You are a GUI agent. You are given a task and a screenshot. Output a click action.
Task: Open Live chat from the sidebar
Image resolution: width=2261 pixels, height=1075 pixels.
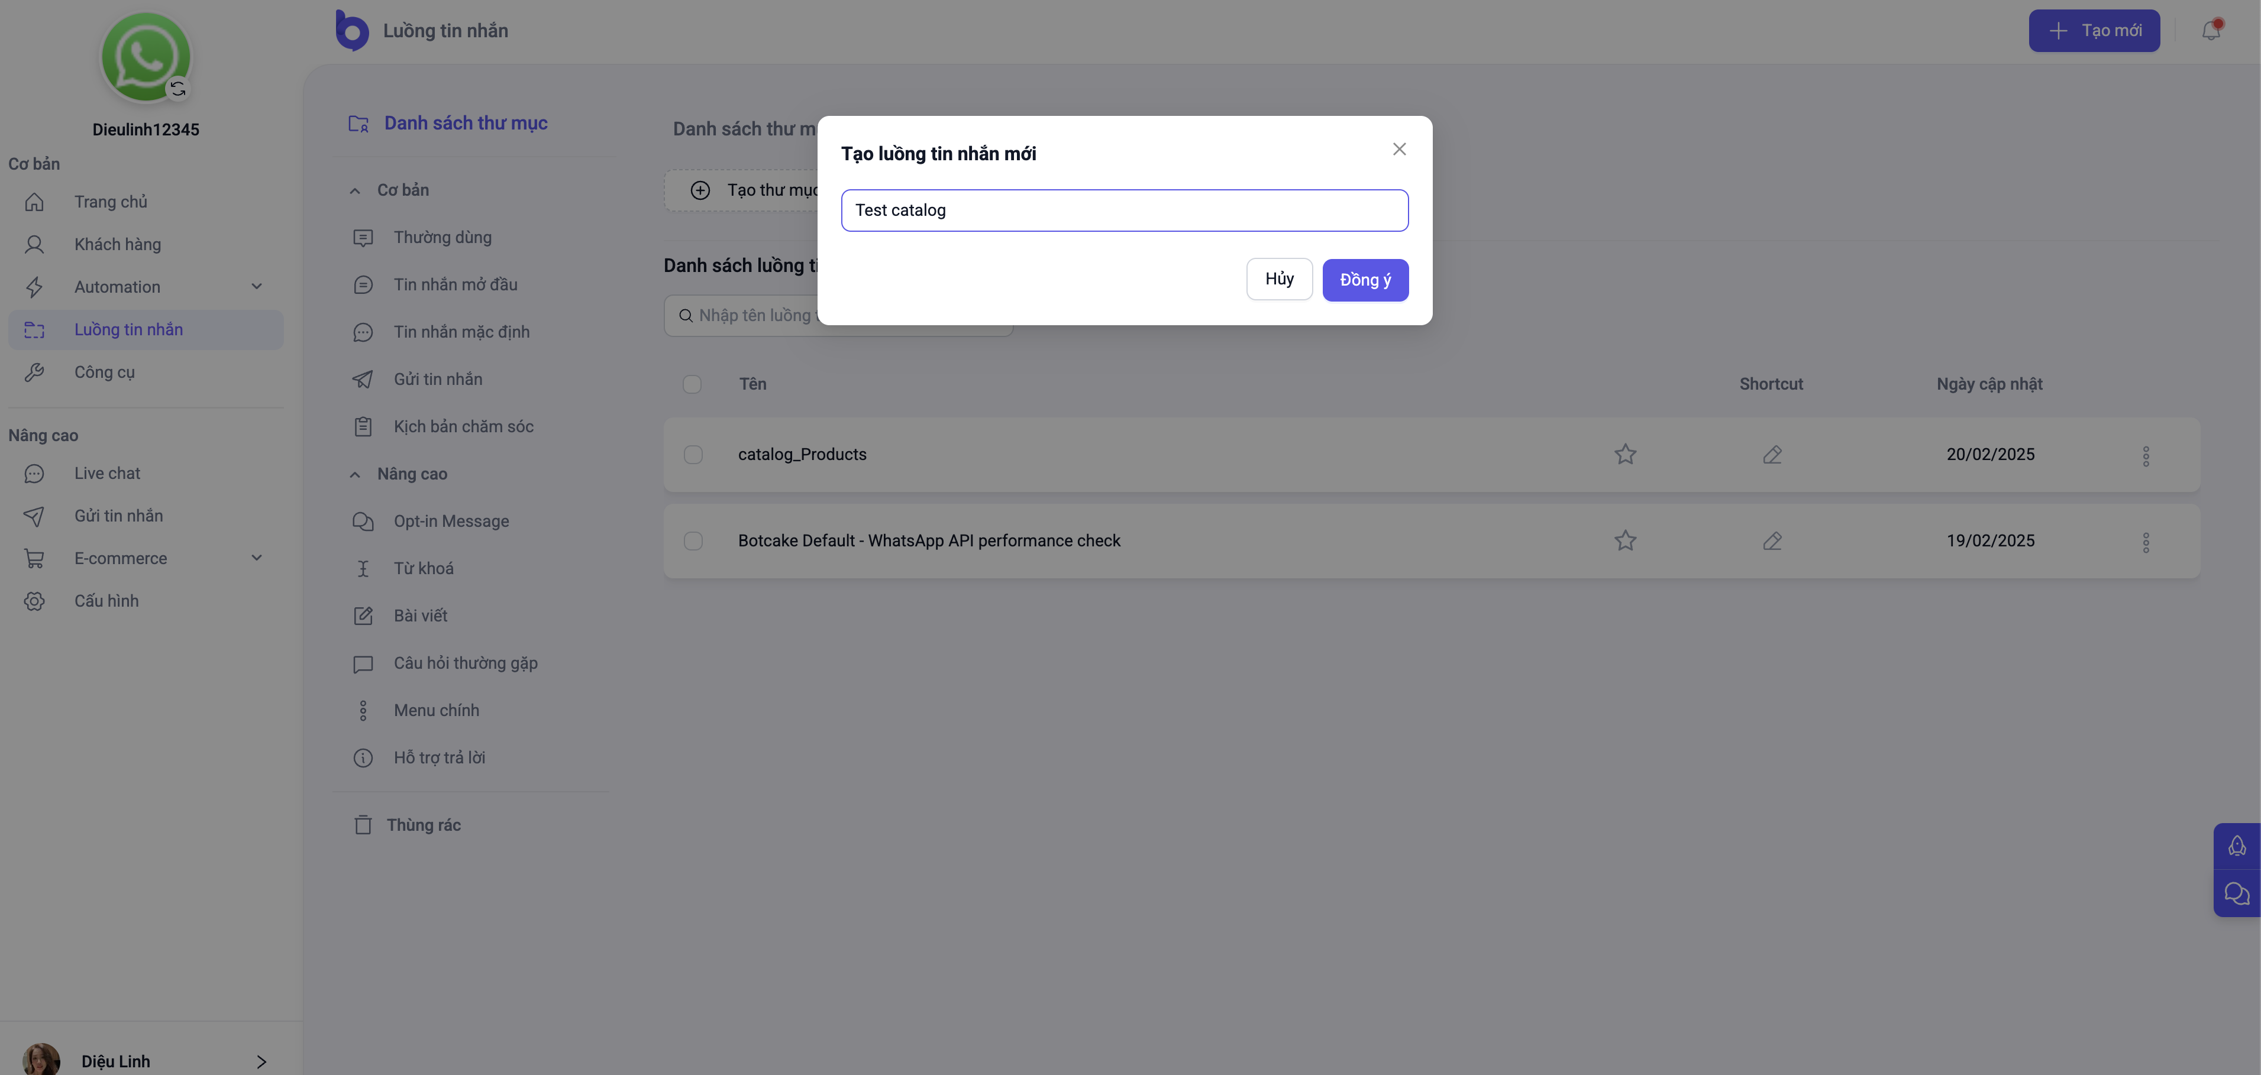(107, 474)
